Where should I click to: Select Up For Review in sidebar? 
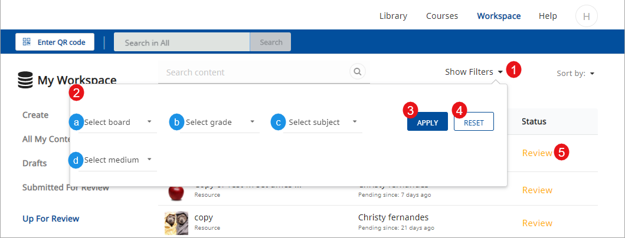coord(51,219)
